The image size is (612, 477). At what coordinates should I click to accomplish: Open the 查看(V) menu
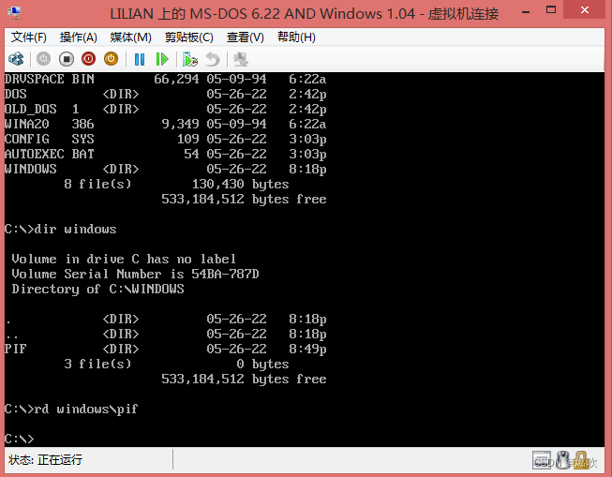click(246, 37)
